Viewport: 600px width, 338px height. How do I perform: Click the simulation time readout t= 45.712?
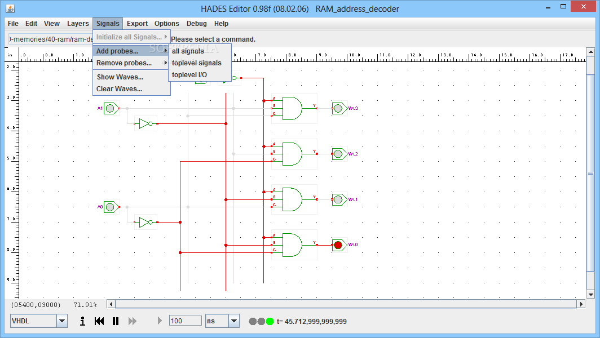point(311,322)
